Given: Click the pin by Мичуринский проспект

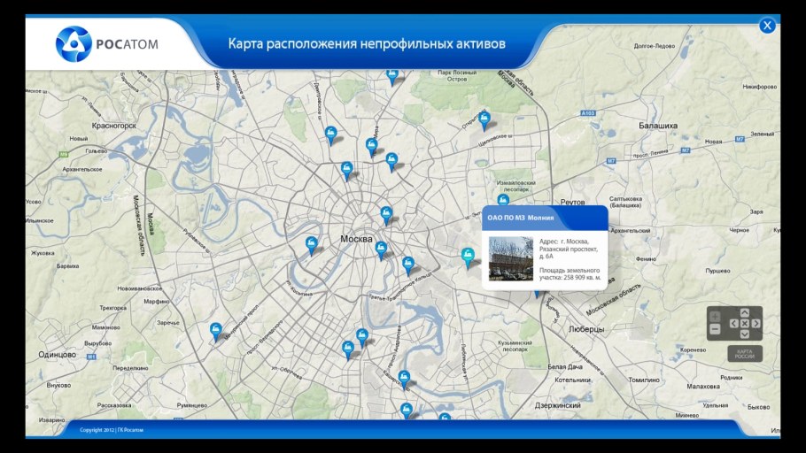Looking at the screenshot, I should click(x=215, y=331).
